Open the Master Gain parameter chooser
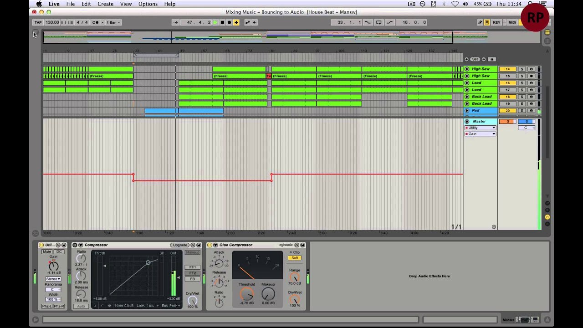This screenshot has height=328, width=583. pos(481,134)
